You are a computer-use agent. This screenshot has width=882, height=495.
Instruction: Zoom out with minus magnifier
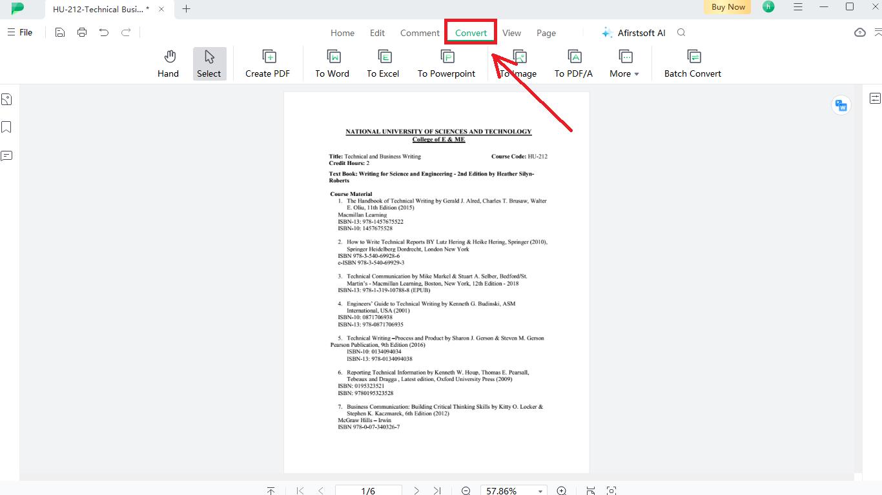coord(466,491)
